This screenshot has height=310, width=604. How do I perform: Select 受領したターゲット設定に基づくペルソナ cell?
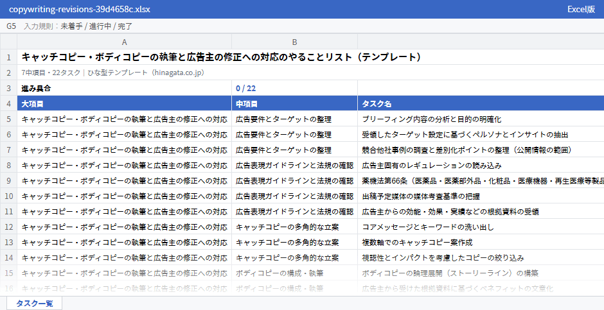[x=481, y=135]
